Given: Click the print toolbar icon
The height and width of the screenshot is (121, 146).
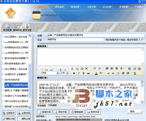Looking at the screenshot, I should (x=60, y=70).
